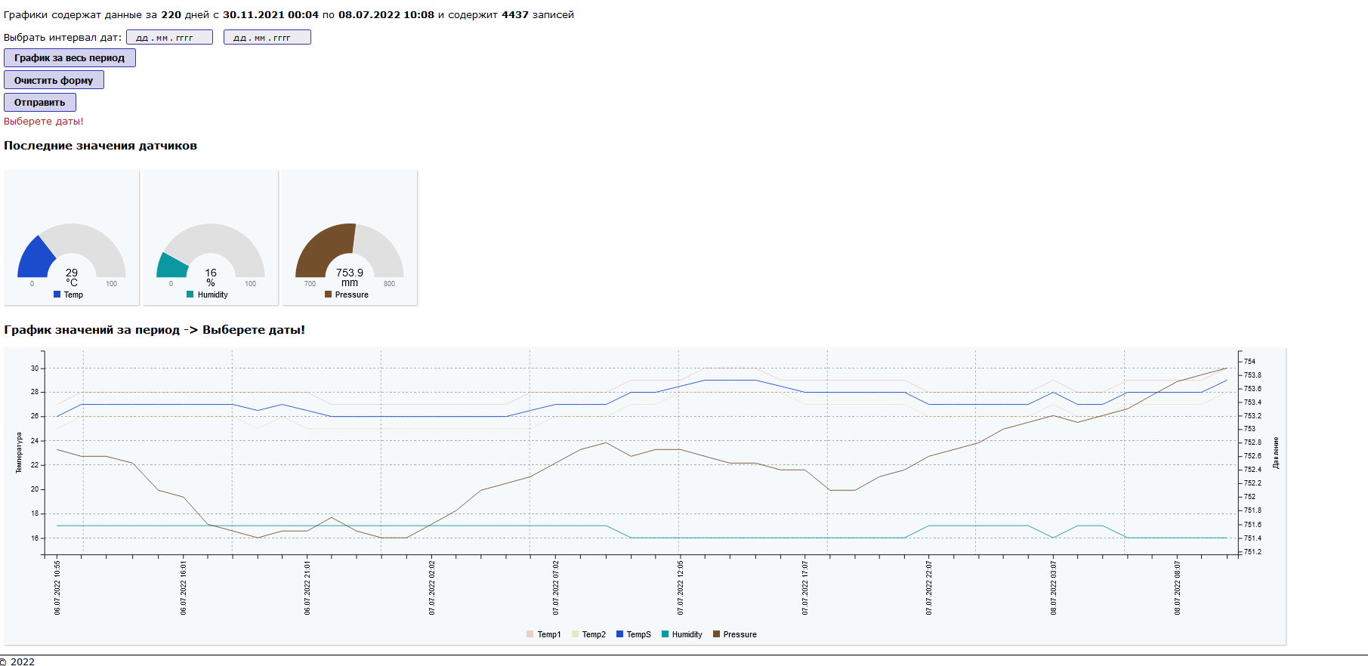
Task: Click x-axis label '07.07.2022 07:02'
Action: point(556,587)
